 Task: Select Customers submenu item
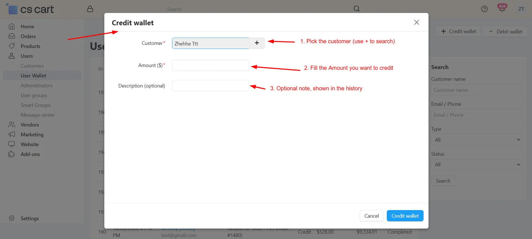coord(32,66)
